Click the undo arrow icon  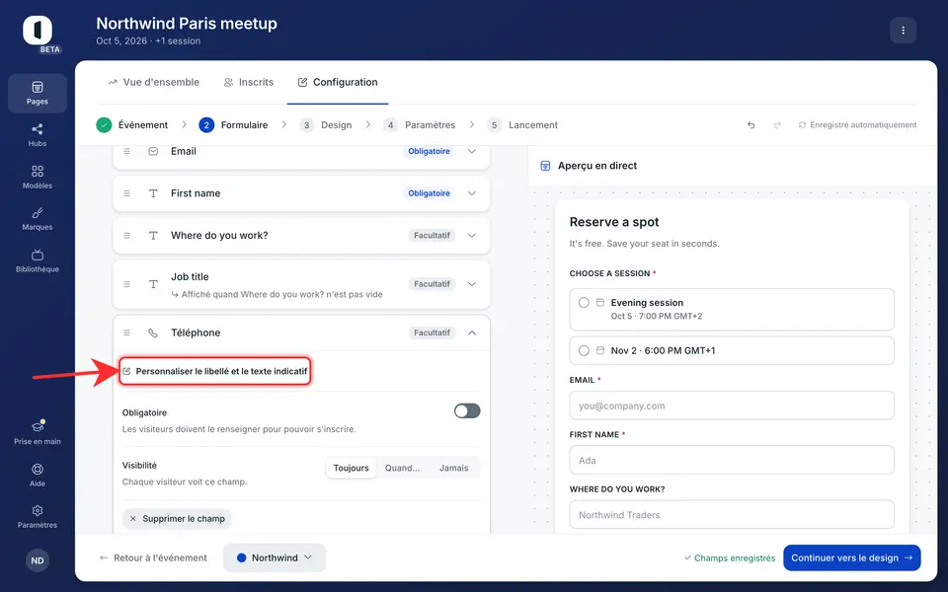pyautogui.click(x=750, y=125)
